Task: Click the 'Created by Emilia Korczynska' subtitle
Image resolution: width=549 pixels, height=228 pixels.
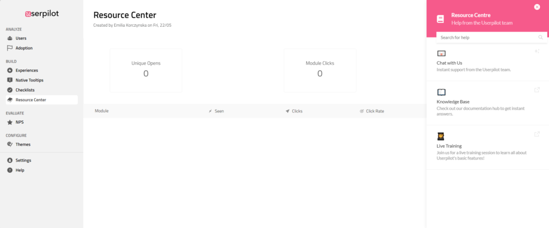Action: 132,25
